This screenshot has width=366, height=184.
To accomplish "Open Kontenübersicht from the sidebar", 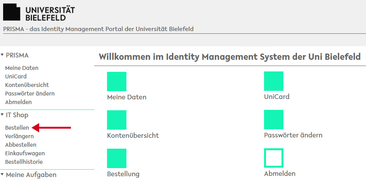I will coord(27,85).
